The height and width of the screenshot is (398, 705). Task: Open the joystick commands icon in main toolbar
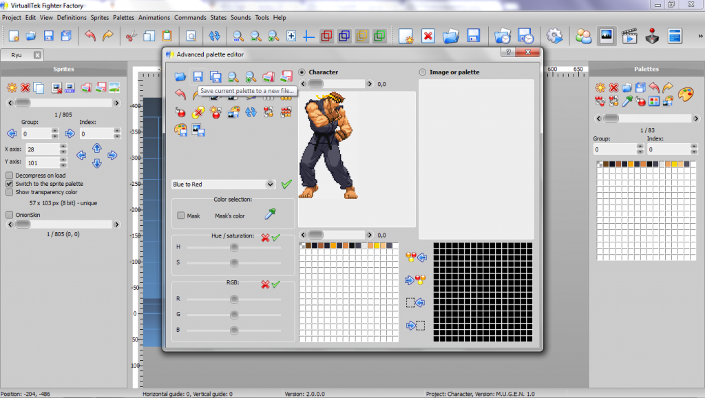[x=652, y=36]
